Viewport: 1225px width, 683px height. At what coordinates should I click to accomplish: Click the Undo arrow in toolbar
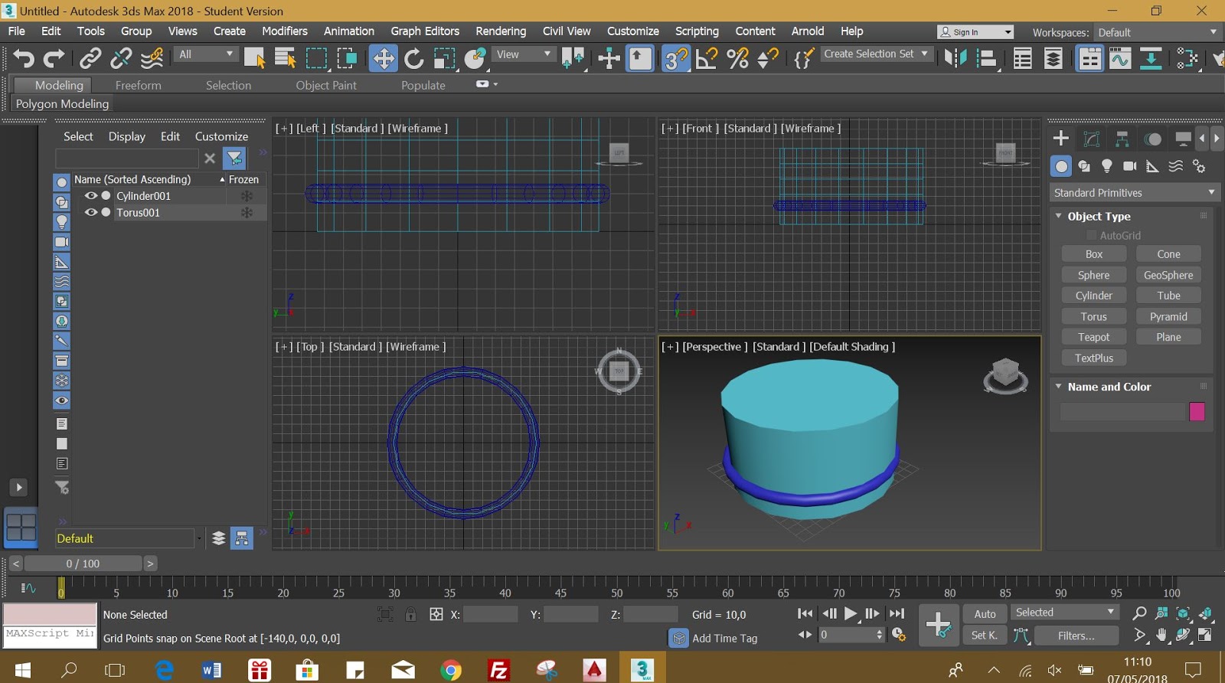tap(24, 58)
